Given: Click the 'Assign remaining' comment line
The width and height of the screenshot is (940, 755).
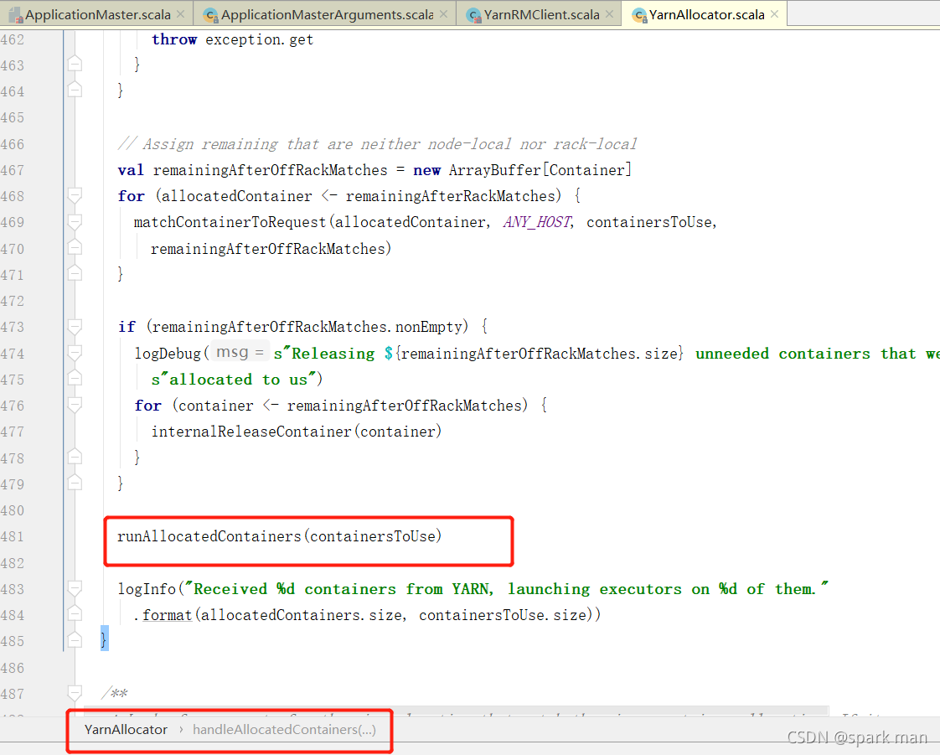Looking at the screenshot, I should 377,144.
